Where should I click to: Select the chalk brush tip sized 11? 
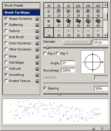[49, 23]
